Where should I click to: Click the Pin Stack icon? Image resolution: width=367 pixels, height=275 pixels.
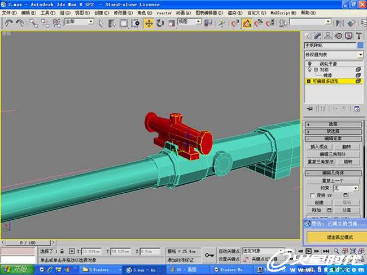coord(309,109)
